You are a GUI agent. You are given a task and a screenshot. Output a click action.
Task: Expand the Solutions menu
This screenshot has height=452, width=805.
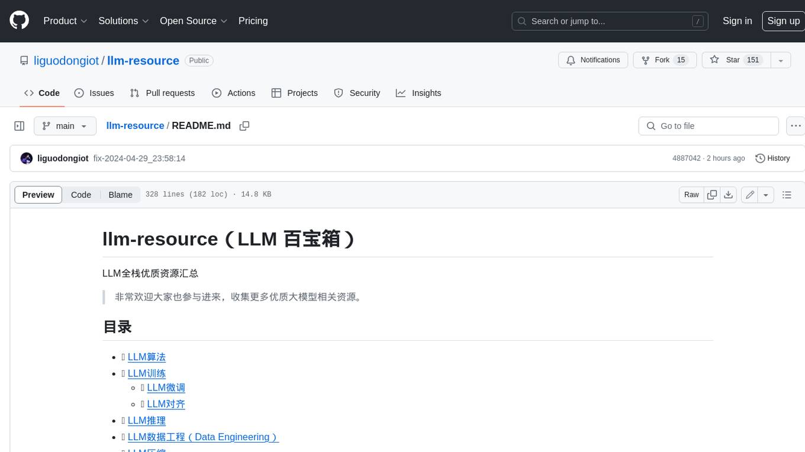coord(124,21)
